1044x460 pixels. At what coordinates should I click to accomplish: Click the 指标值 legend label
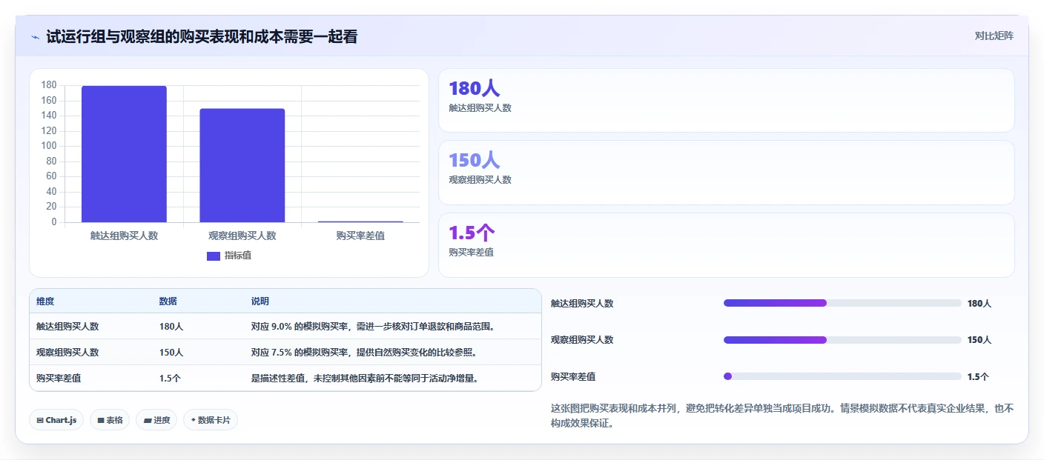(238, 256)
